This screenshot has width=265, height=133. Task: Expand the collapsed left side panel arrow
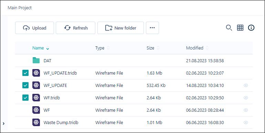click(x=4, y=124)
